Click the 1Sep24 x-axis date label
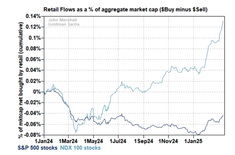The width and height of the screenshot is (235, 155). pyautogui.click(x=143, y=140)
